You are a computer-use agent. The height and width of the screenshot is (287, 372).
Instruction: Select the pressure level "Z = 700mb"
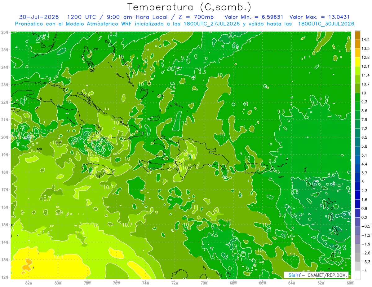click(x=195, y=17)
